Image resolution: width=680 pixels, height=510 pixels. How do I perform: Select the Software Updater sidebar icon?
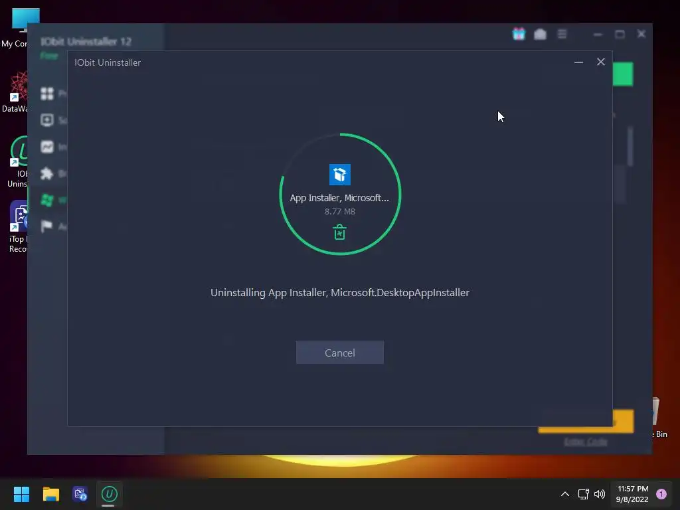[x=47, y=120]
